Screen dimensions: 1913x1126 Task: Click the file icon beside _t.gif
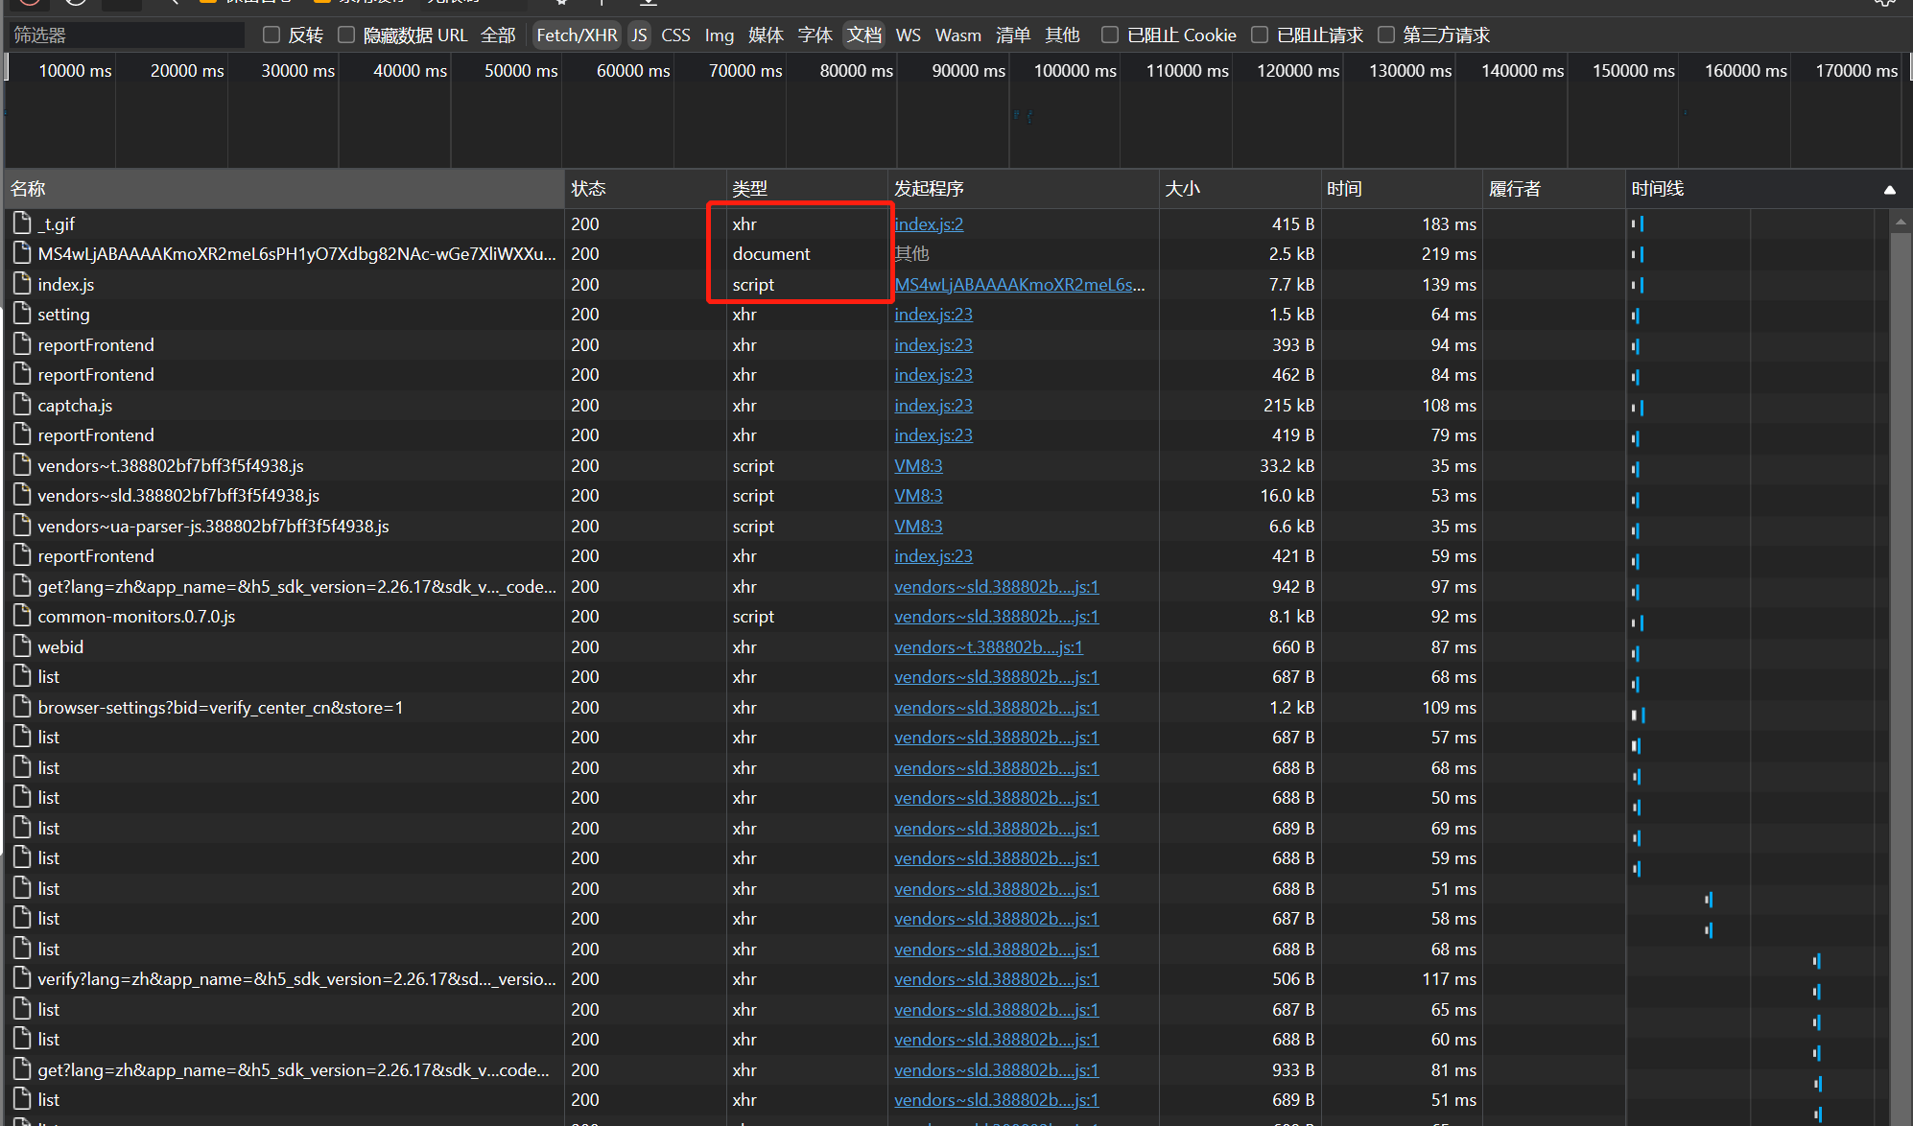(22, 223)
